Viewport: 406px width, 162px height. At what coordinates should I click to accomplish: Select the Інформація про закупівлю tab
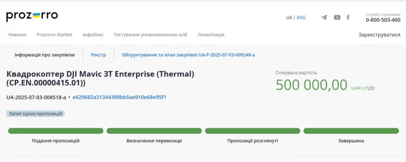[44, 55]
